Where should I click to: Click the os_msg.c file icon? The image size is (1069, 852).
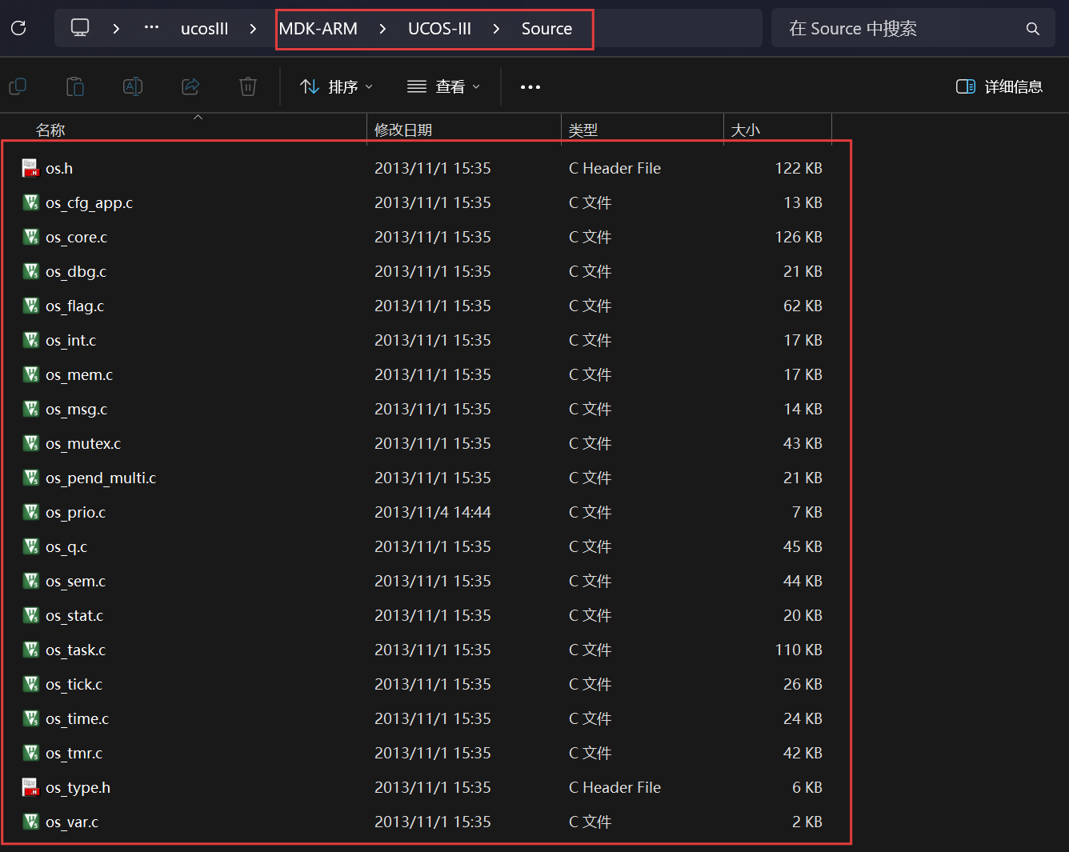click(30, 409)
